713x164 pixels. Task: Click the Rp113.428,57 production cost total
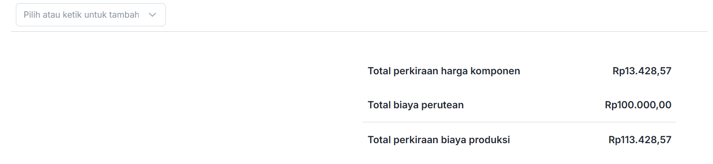[x=640, y=140]
